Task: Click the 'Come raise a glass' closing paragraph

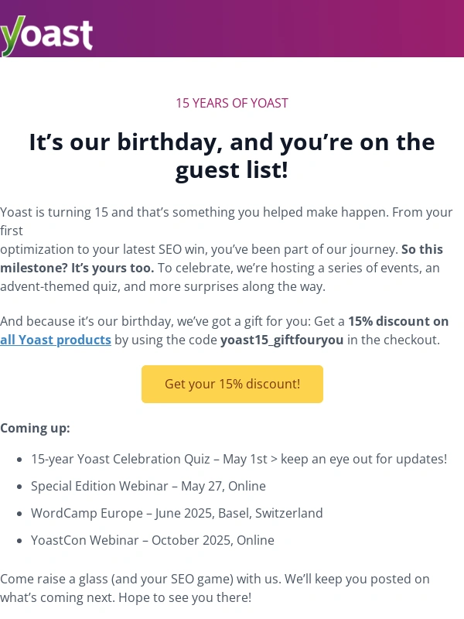Action: pos(214,588)
